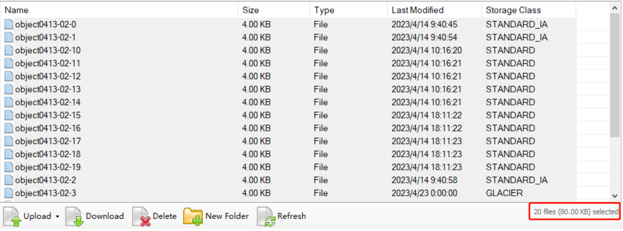Click the Download toolbar icon
623x231 pixels.
[x=74, y=216]
